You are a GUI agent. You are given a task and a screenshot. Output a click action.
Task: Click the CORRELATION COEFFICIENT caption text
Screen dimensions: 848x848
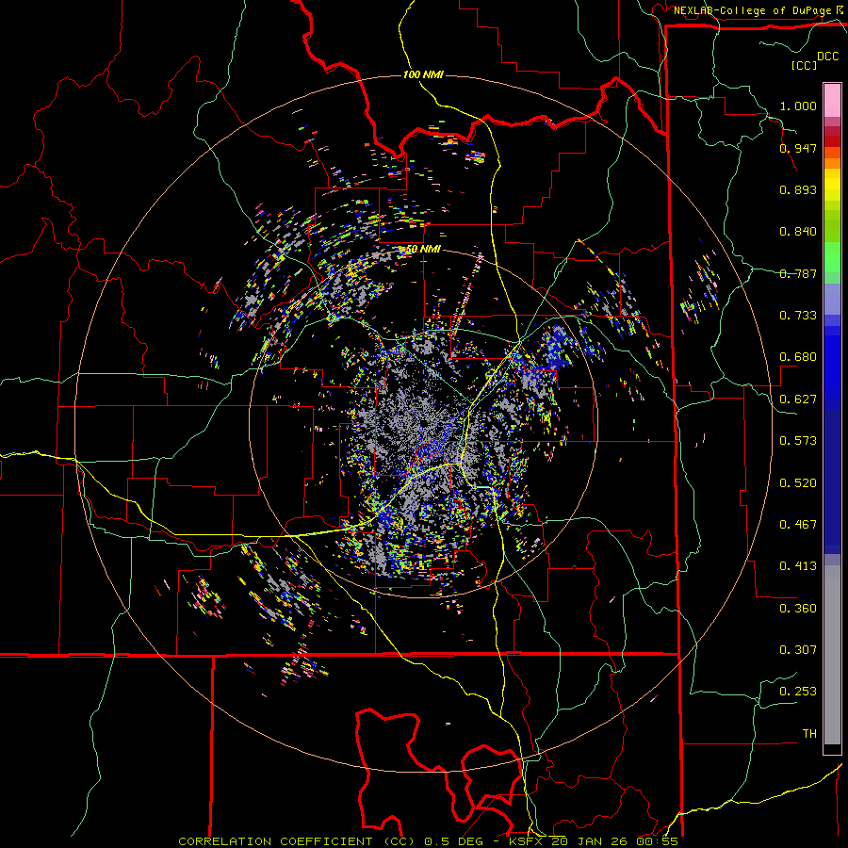point(275,841)
